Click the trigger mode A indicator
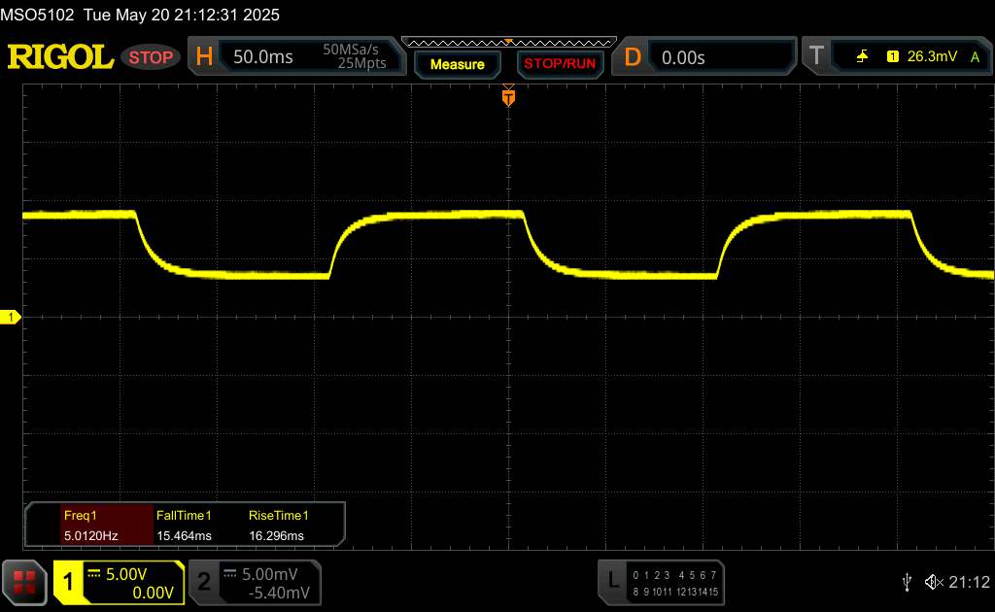The image size is (995, 612). pos(976,57)
